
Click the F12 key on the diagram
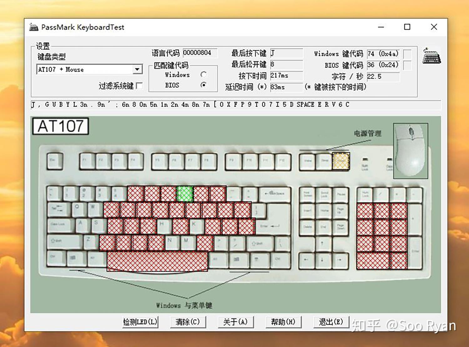[282, 161]
